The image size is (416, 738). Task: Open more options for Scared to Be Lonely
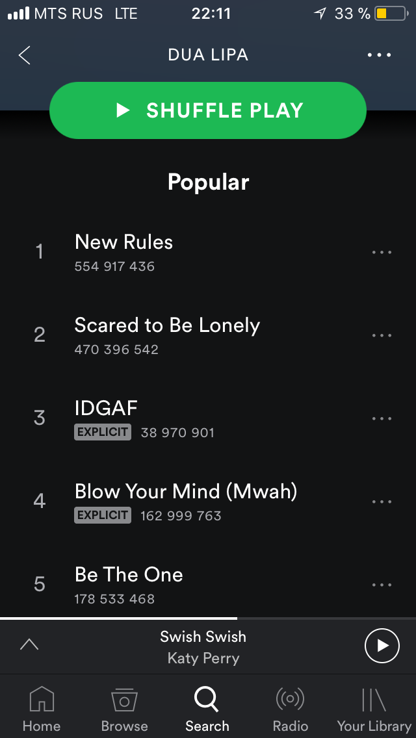click(382, 335)
